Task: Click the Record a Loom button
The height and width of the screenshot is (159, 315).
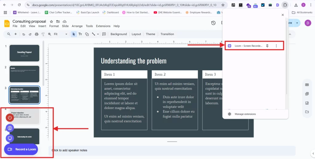Action: coord(21,149)
